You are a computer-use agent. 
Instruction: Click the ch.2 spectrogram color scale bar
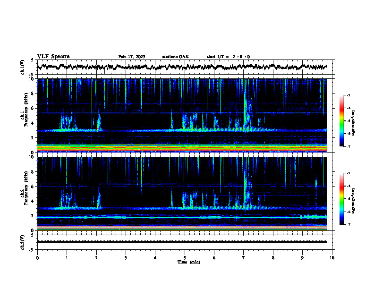click(x=341, y=199)
